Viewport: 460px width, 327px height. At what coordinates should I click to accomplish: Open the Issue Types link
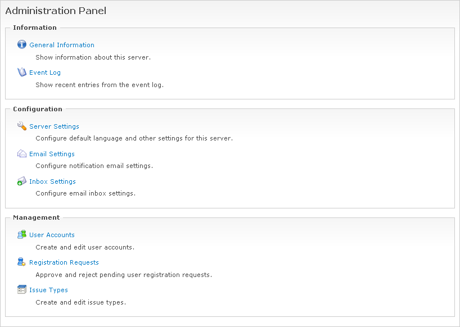pyautogui.click(x=48, y=290)
